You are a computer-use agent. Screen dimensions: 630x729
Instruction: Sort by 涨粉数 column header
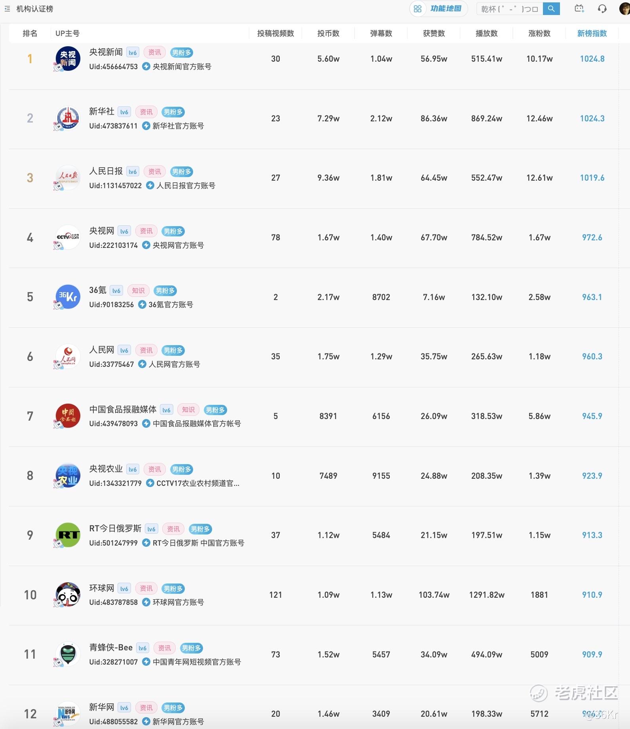coord(539,34)
